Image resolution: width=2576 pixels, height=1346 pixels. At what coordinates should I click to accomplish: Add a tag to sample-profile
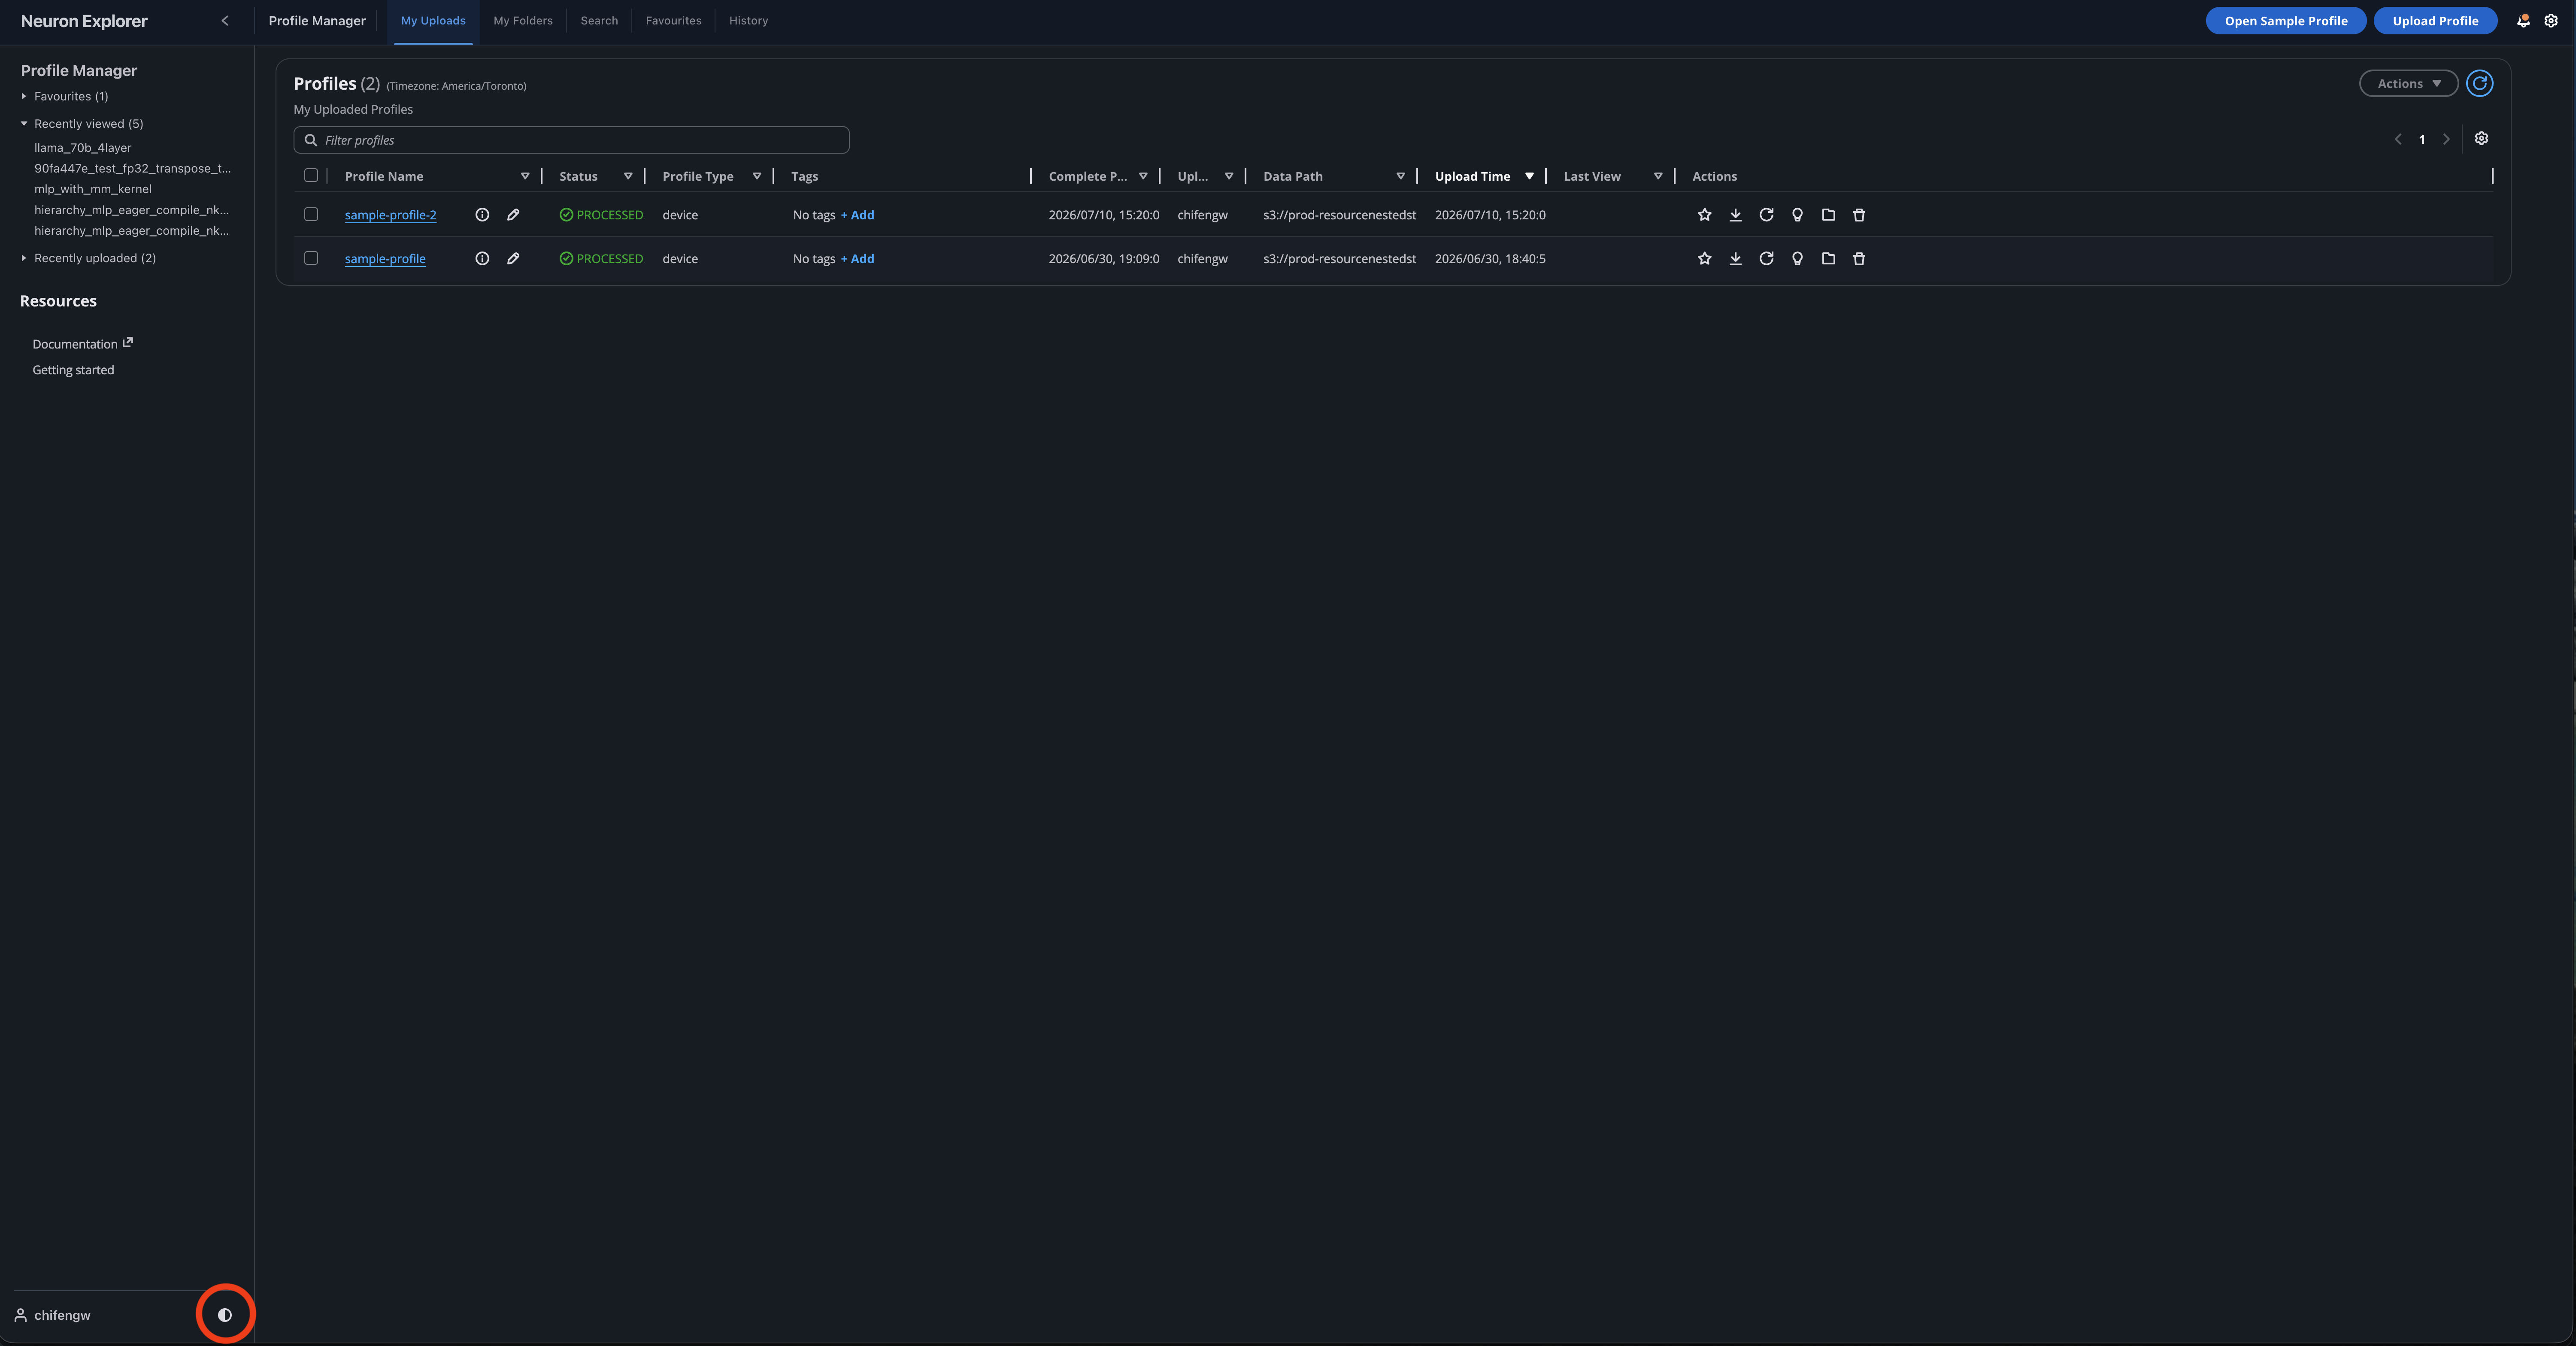point(858,258)
